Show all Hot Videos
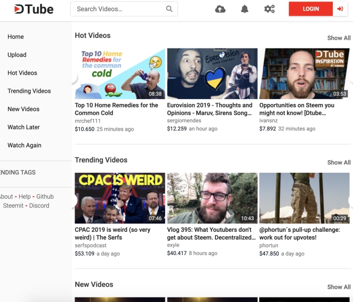 point(338,38)
